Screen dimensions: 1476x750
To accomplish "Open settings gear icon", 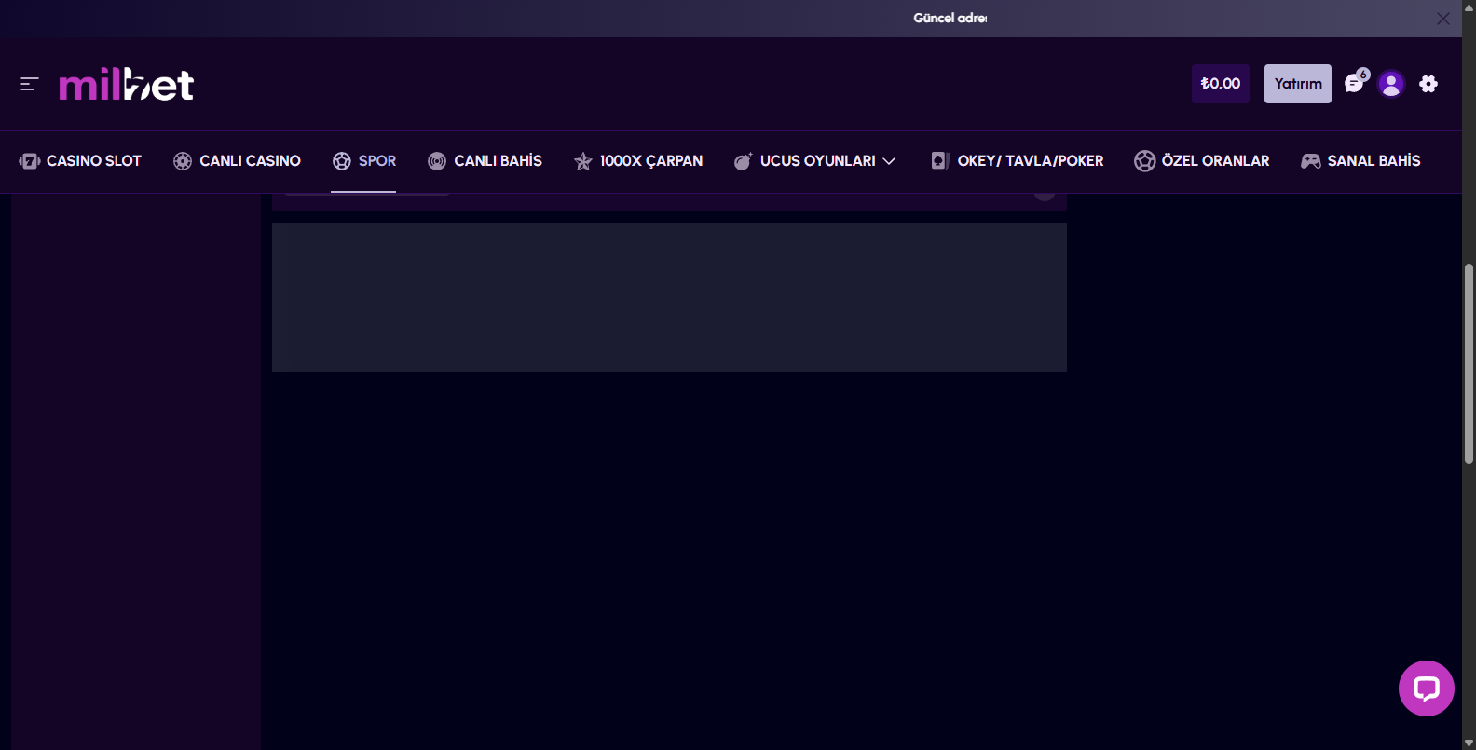I will click(x=1428, y=84).
